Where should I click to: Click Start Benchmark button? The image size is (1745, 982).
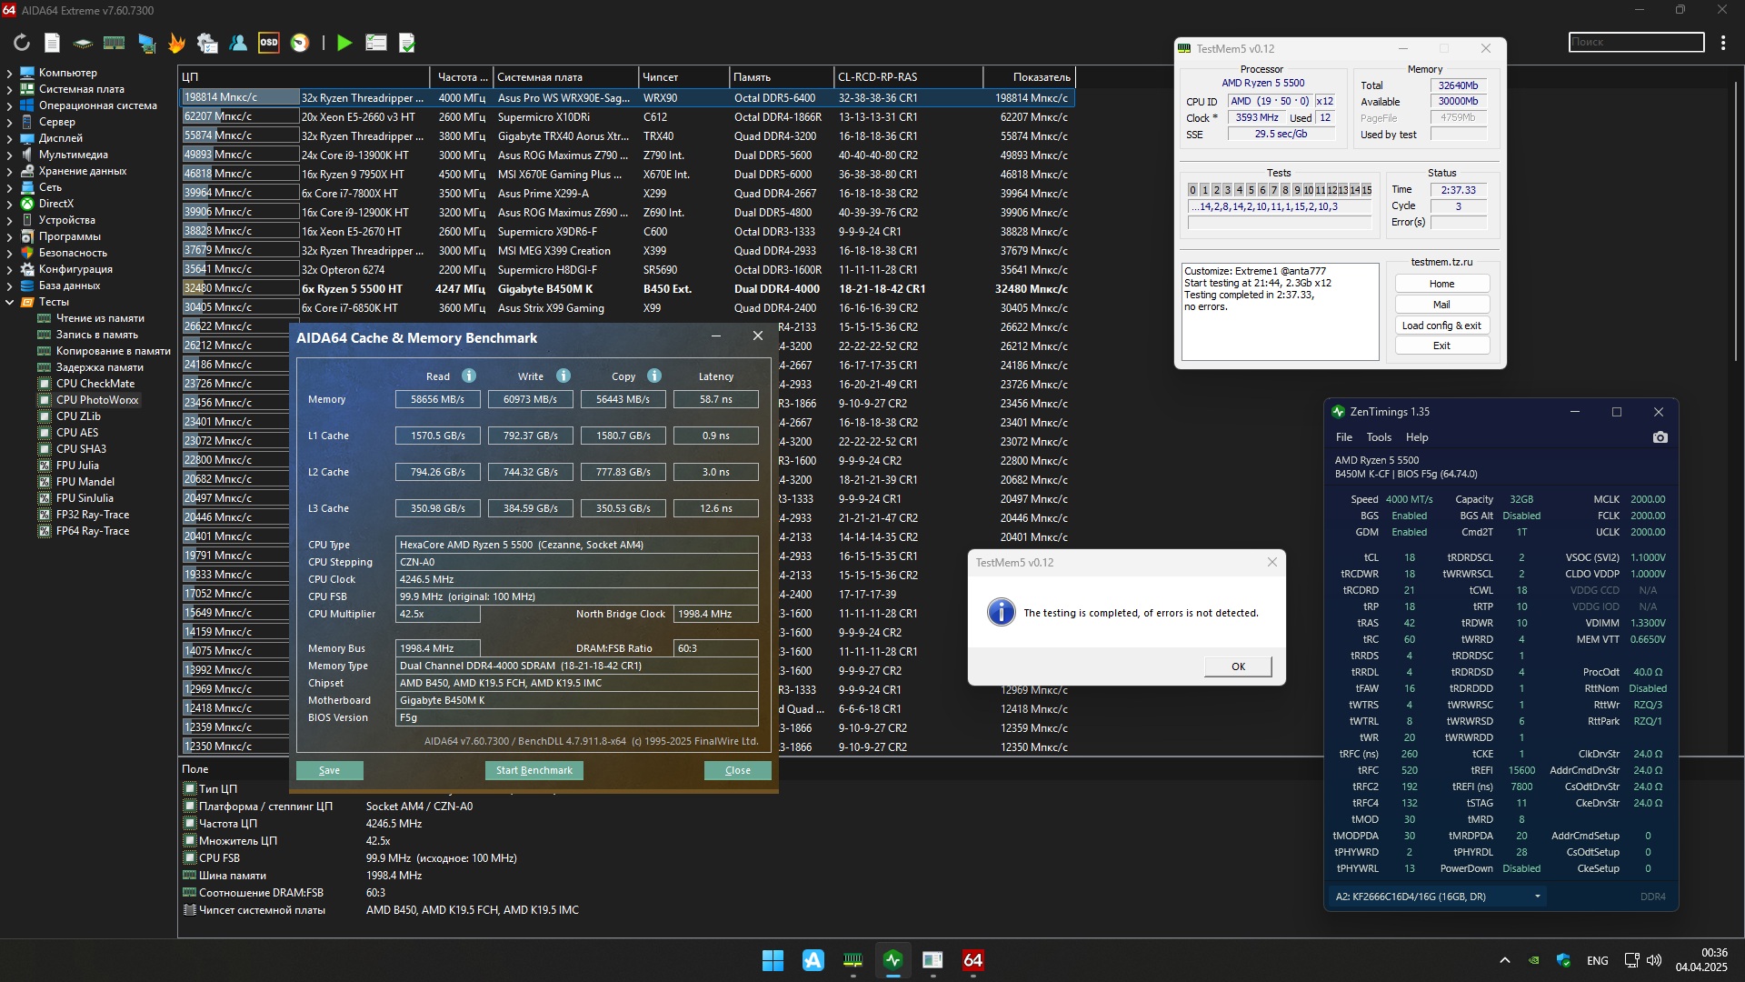point(534,770)
